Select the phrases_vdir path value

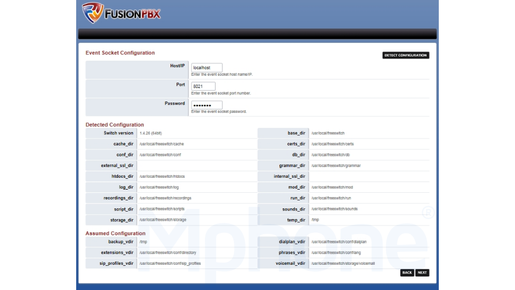coord(336,252)
